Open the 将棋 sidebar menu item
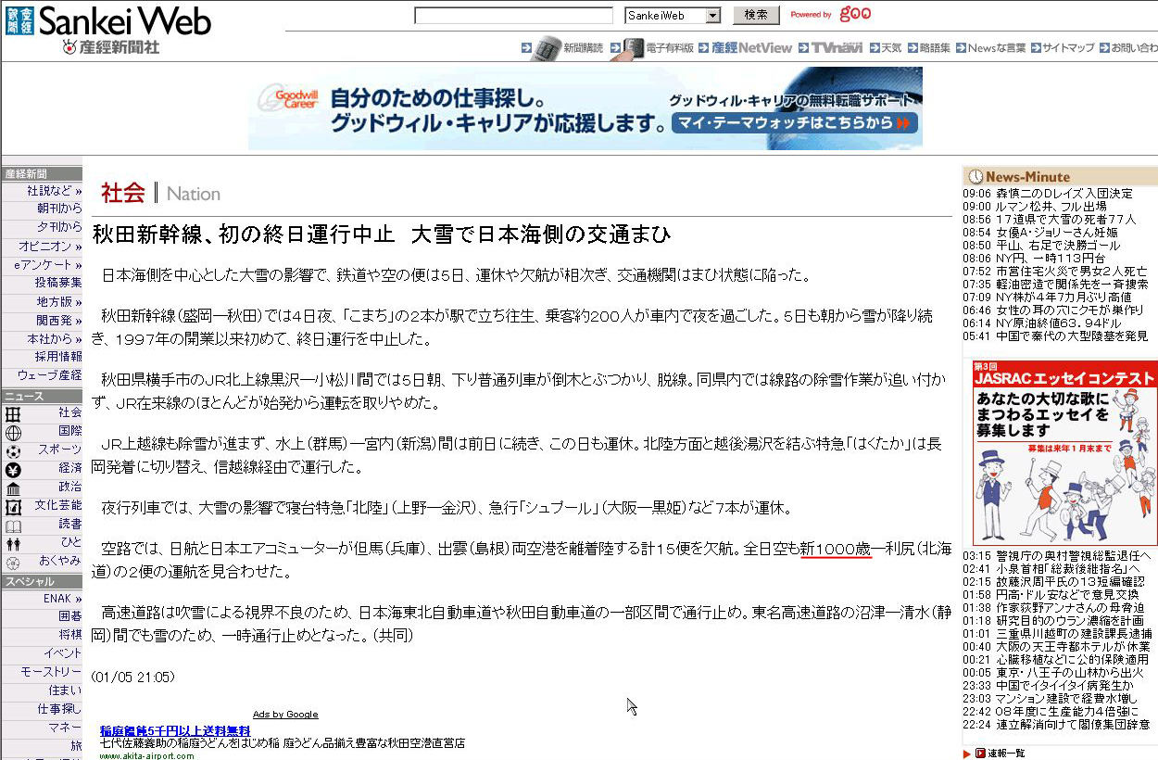 70,635
